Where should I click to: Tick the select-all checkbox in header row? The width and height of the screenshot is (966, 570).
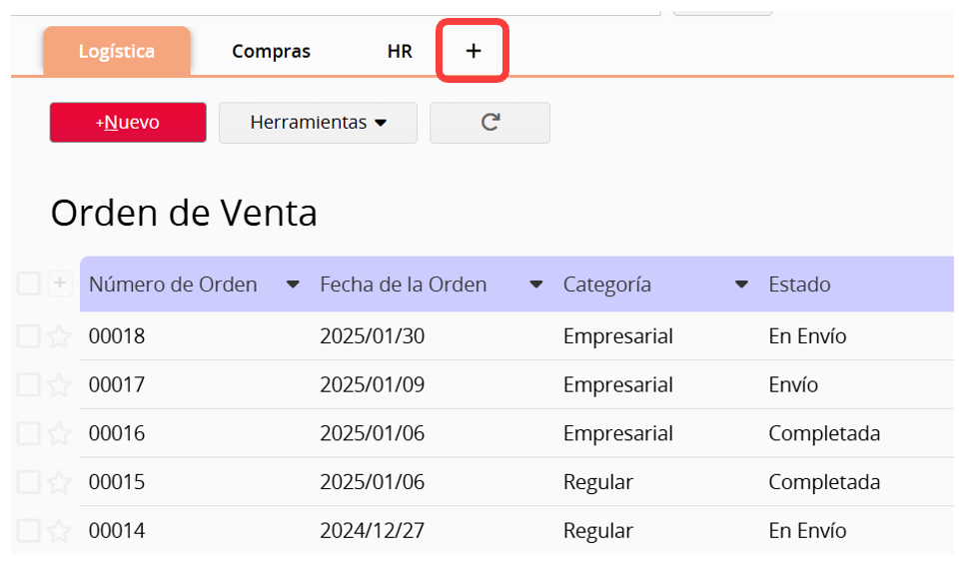point(28,284)
